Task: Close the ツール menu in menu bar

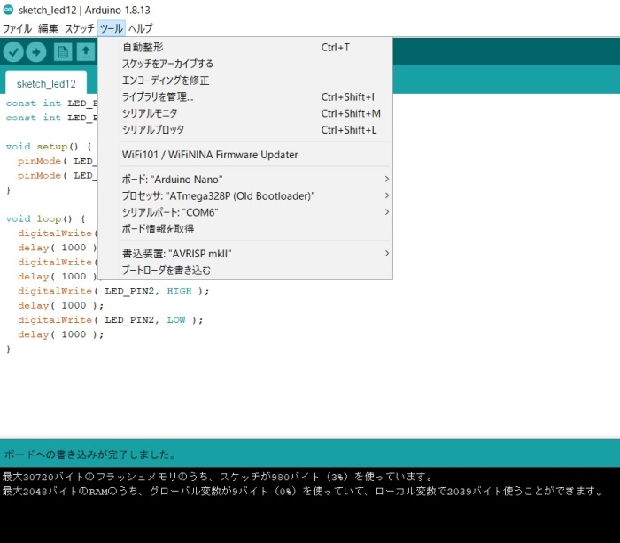Action: (111, 28)
